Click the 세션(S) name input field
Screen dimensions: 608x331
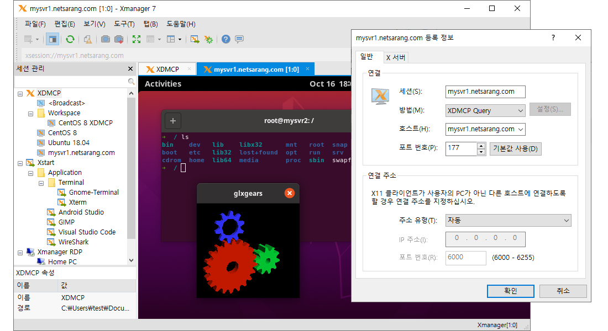(485, 92)
